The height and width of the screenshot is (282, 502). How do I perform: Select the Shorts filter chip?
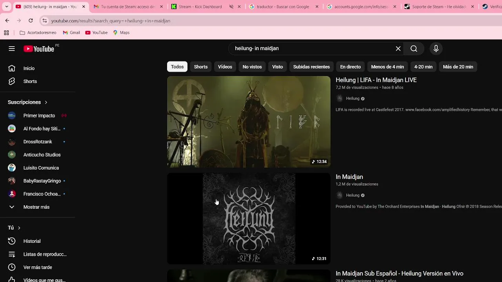(201, 67)
